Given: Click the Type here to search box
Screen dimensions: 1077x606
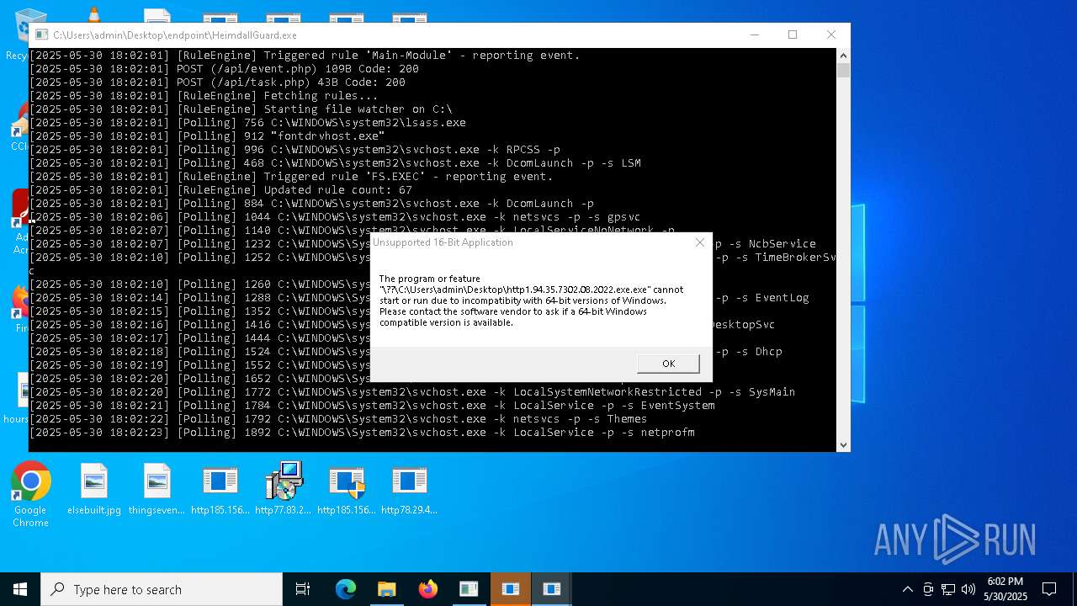Looking at the screenshot, I should (x=162, y=589).
